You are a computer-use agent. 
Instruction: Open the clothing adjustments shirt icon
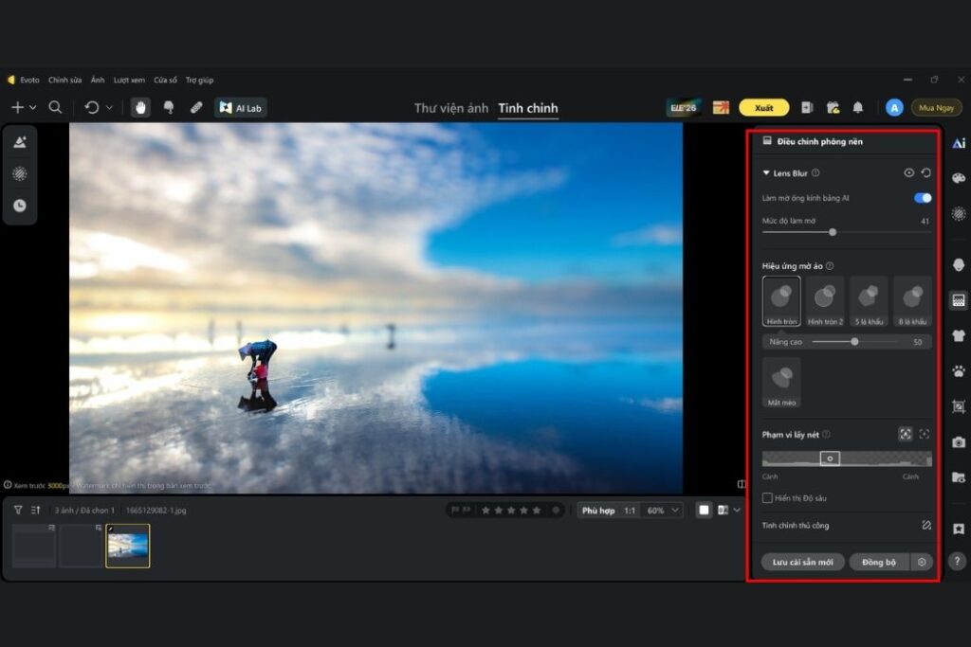pyautogui.click(x=959, y=336)
